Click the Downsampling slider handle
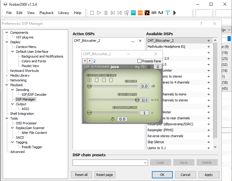 pyautogui.click(x=89, y=113)
